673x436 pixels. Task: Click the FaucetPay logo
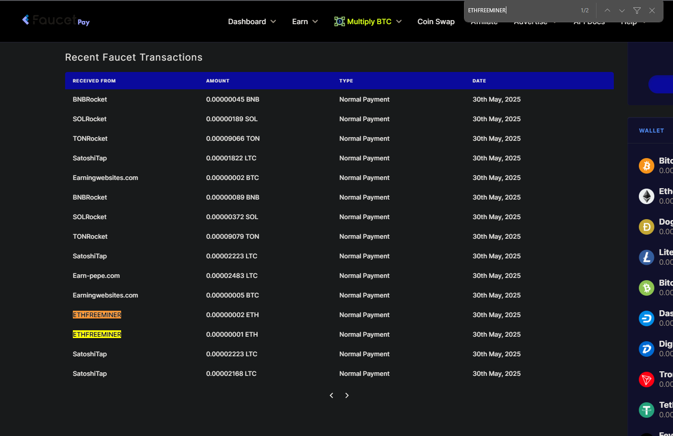(x=56, y=20)
